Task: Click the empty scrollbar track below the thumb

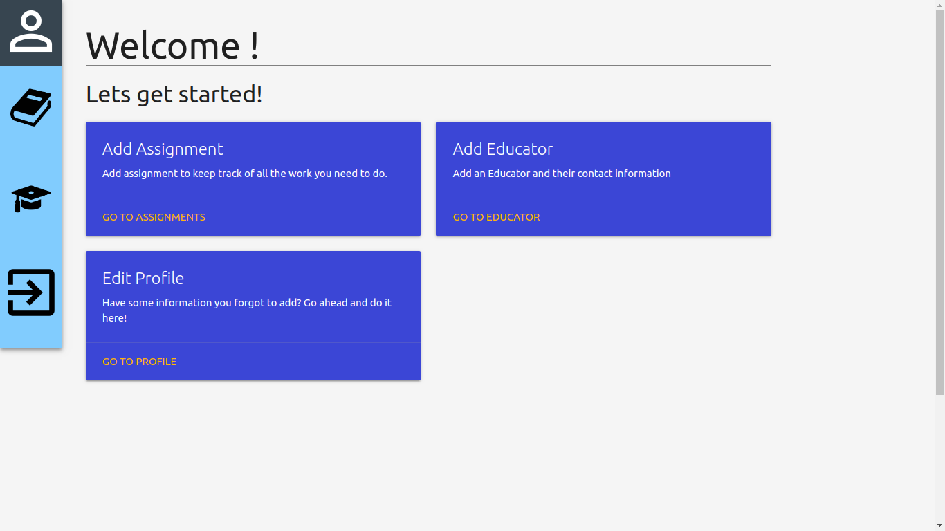Action: click(939, 458)
